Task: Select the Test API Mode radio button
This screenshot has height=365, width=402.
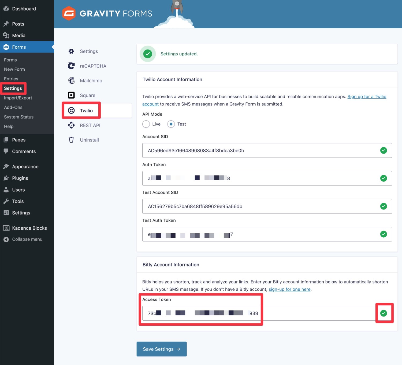Action: click(x=171, y=124)
